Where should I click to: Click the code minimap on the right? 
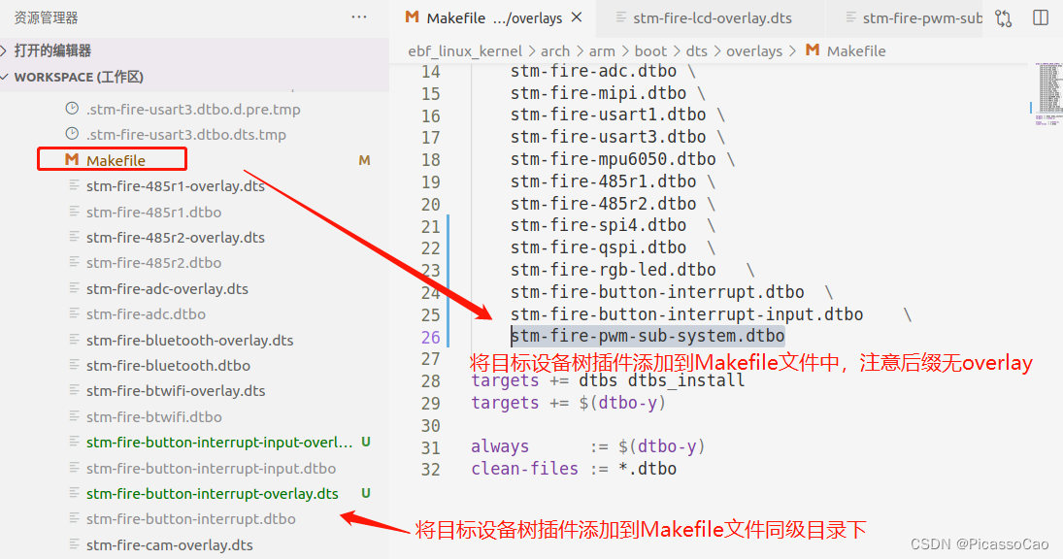(x=1048, y=94)
